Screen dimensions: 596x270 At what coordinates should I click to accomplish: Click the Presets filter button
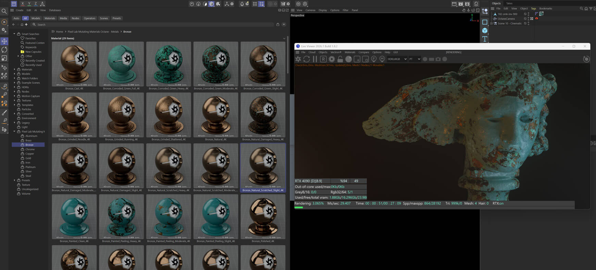pyautogui.click(x=116, y=18)
